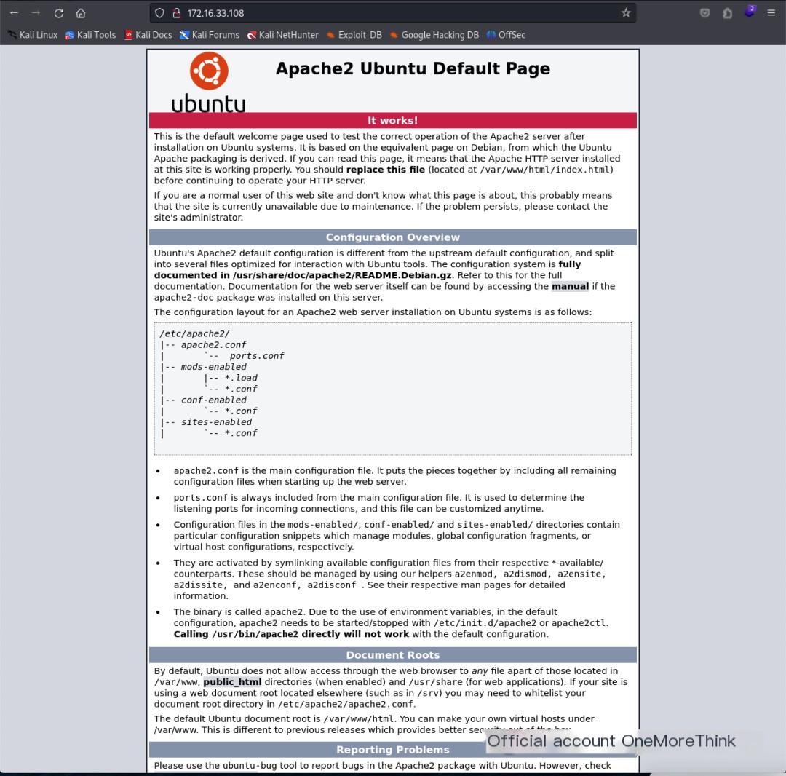
Task: Follow the public_html link
Action: (x=232, y=682)
